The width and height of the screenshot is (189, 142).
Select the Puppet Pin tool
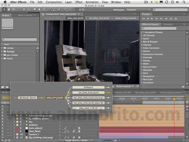[x=65, y=9]
